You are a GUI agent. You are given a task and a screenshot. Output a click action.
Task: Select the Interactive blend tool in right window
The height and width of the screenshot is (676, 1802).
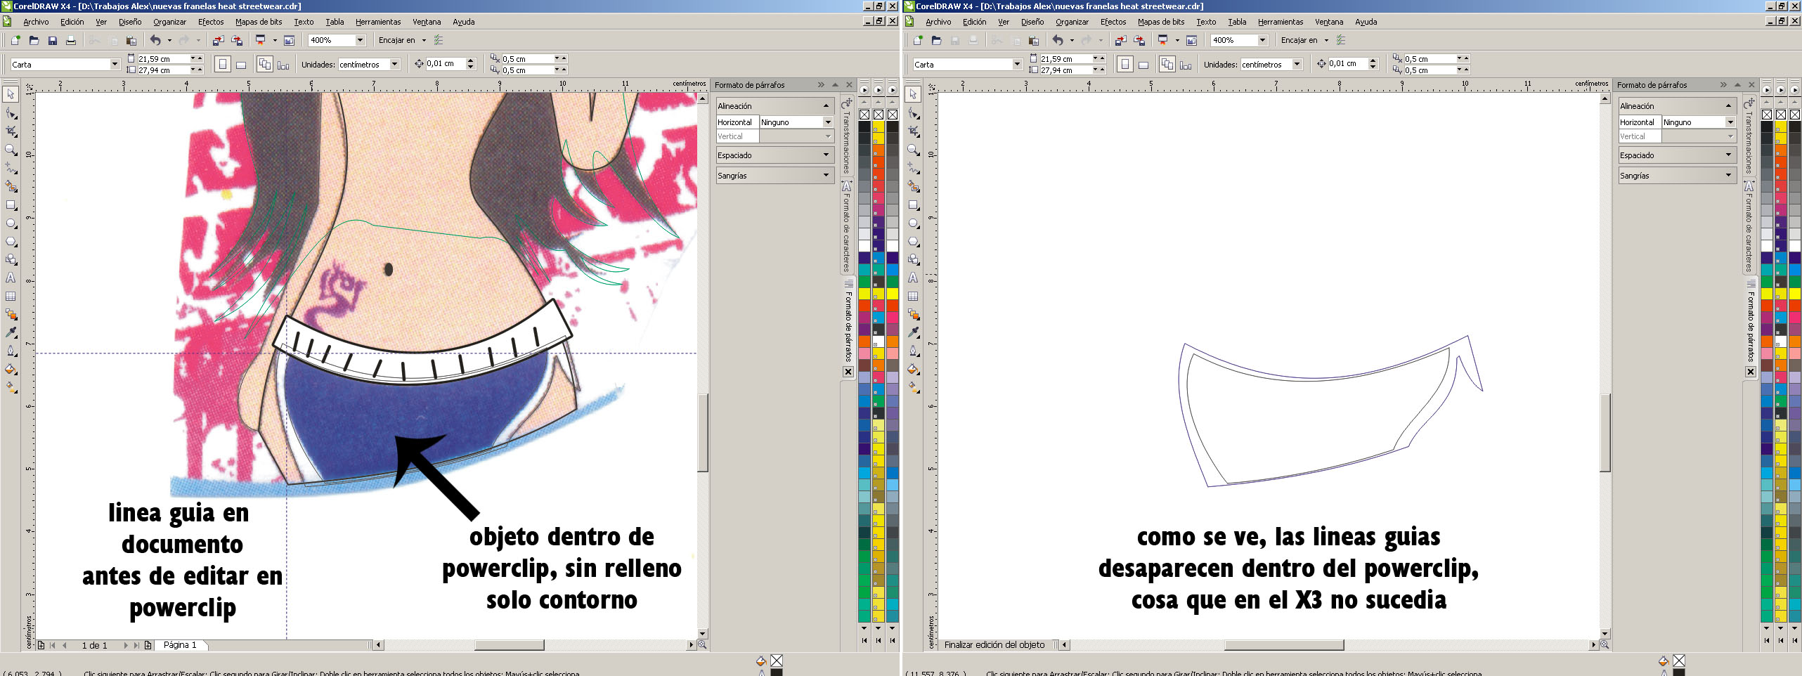click(913, 314)
